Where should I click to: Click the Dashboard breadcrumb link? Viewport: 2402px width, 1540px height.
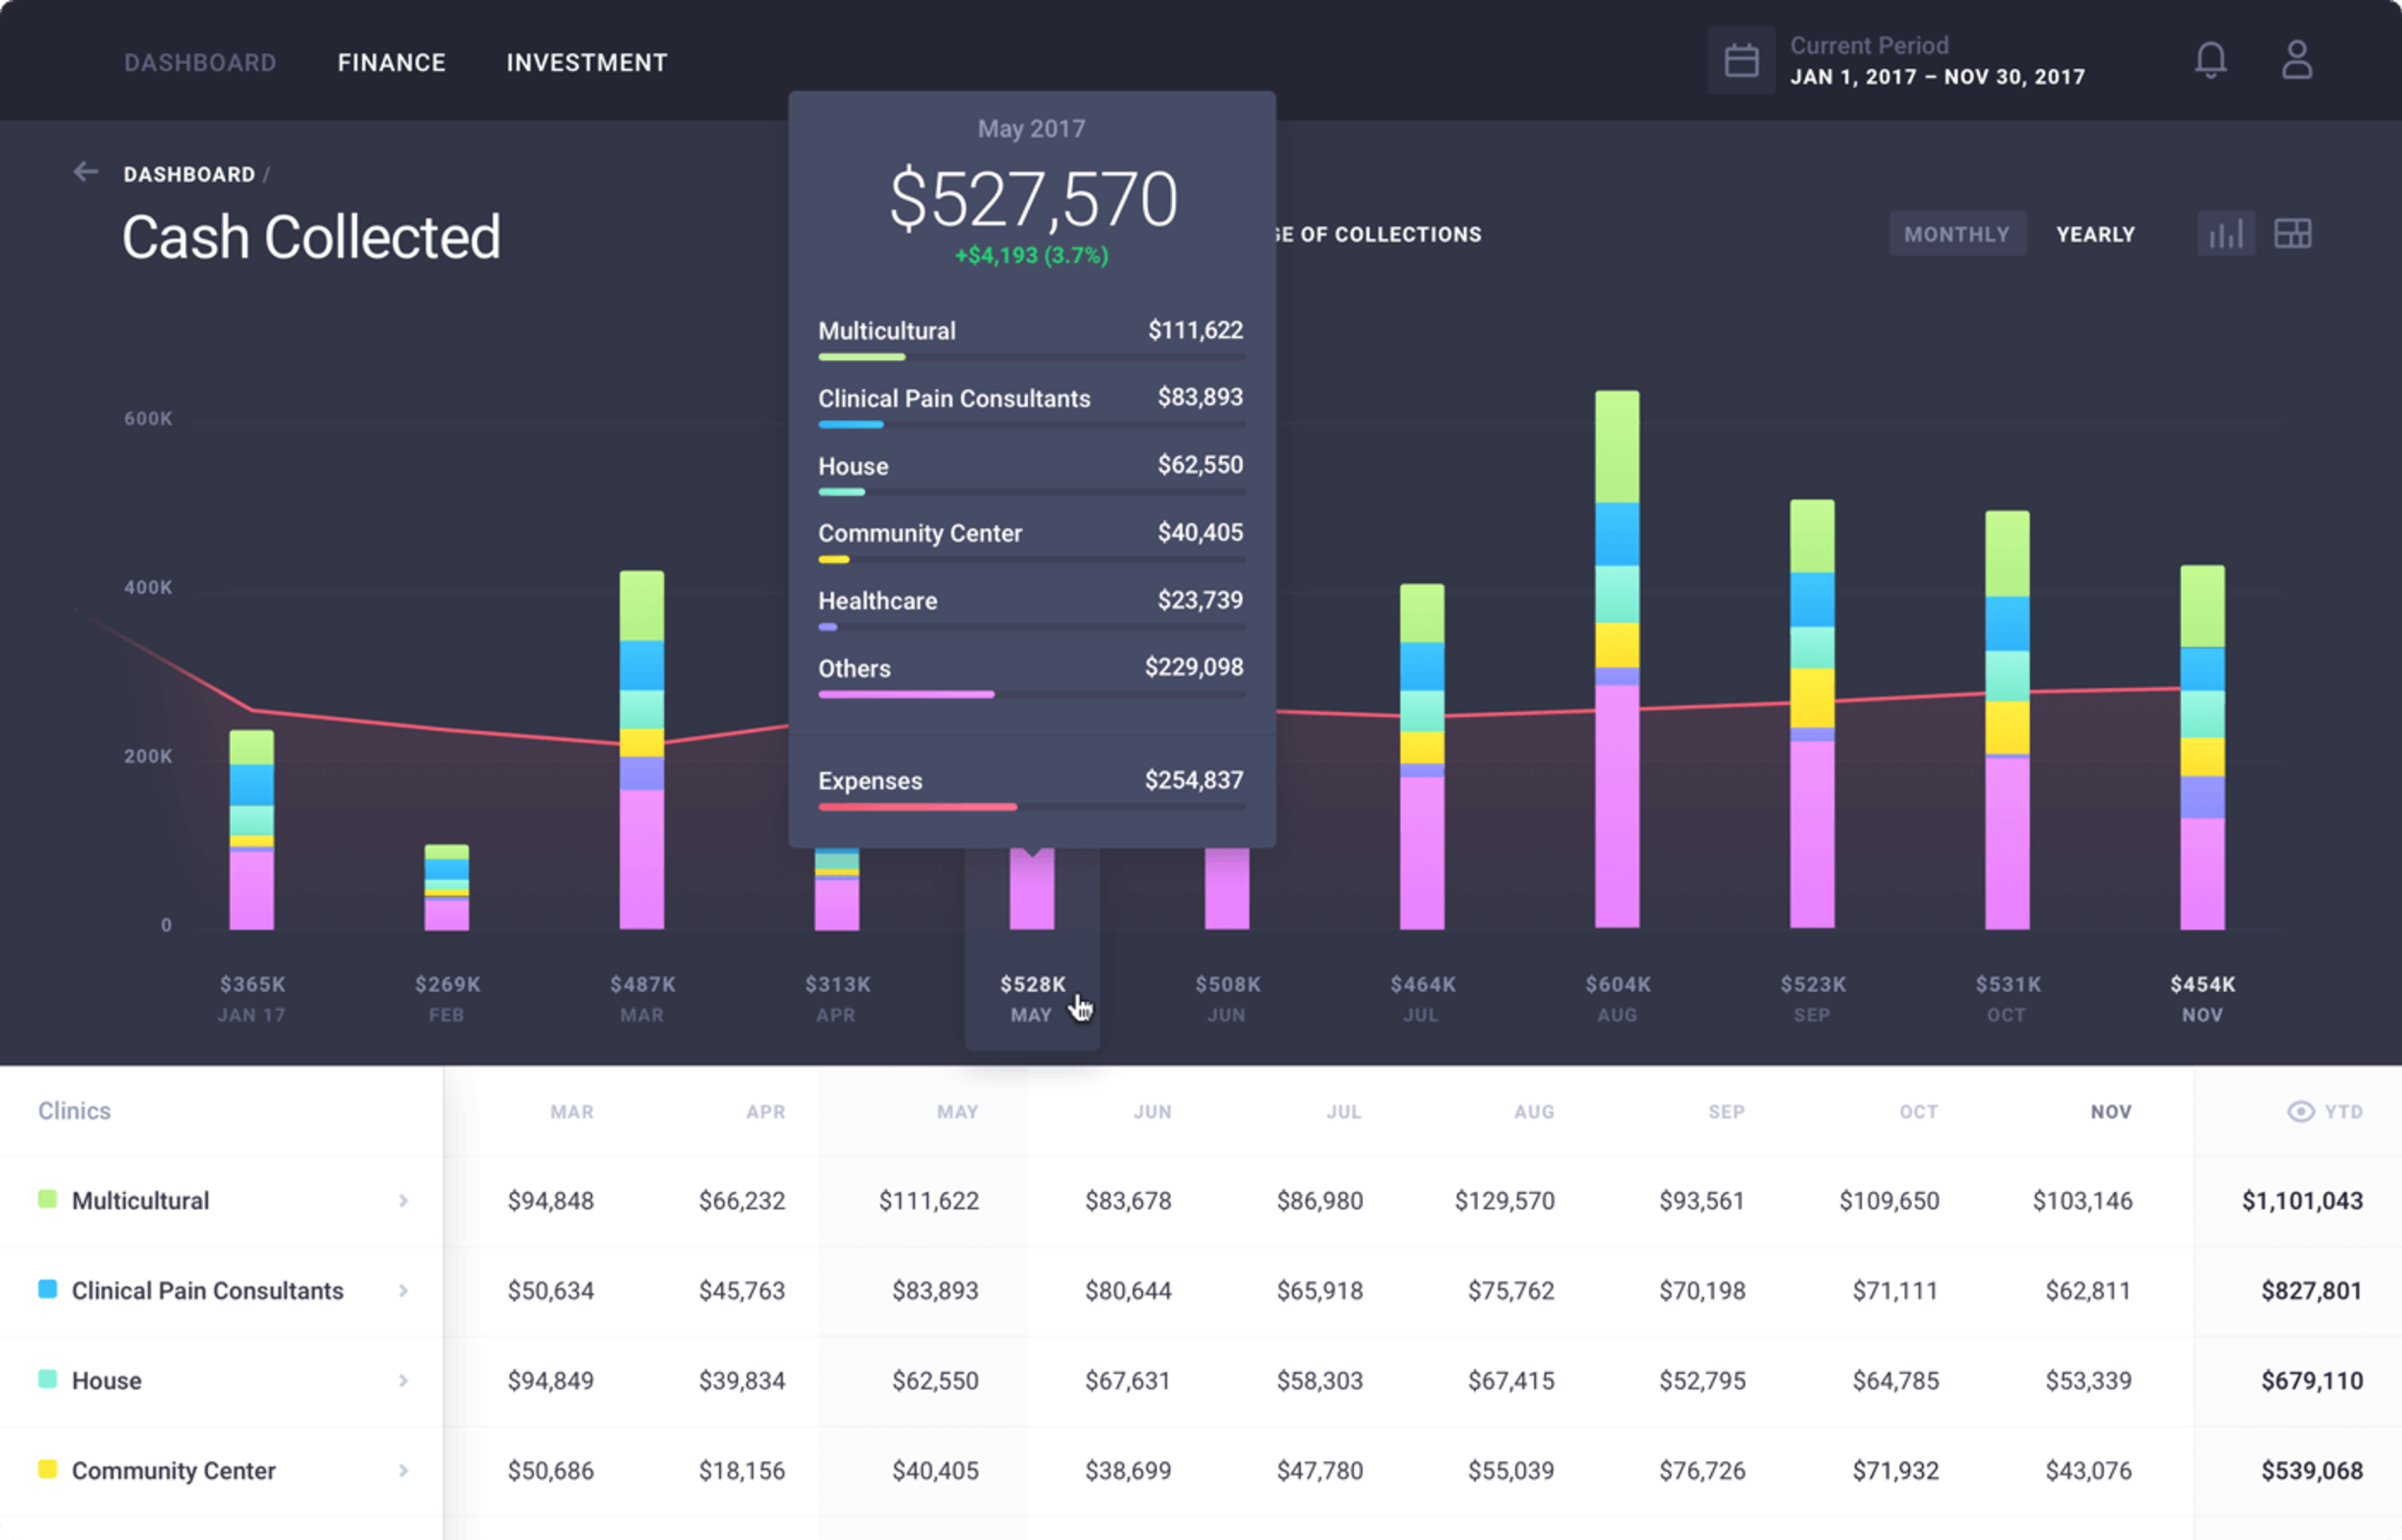(x=189, y=174)
